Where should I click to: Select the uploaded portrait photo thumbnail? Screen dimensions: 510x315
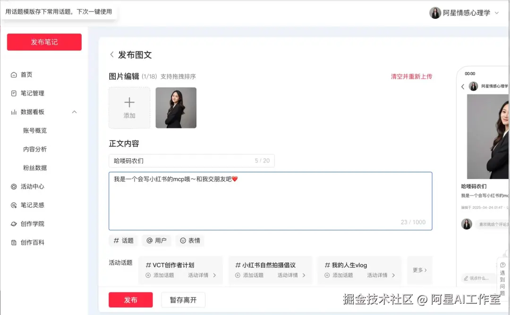pyautogui.click(x=176, y=107)
